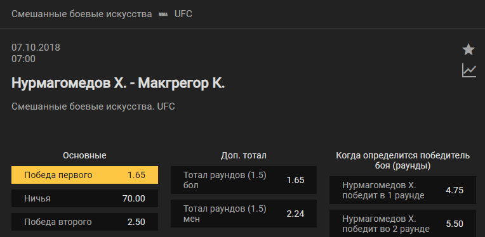The width and height of the screenshot is (485, 237).
Task: Click the 07.10.2018 match date
Action: coord(36,48)
